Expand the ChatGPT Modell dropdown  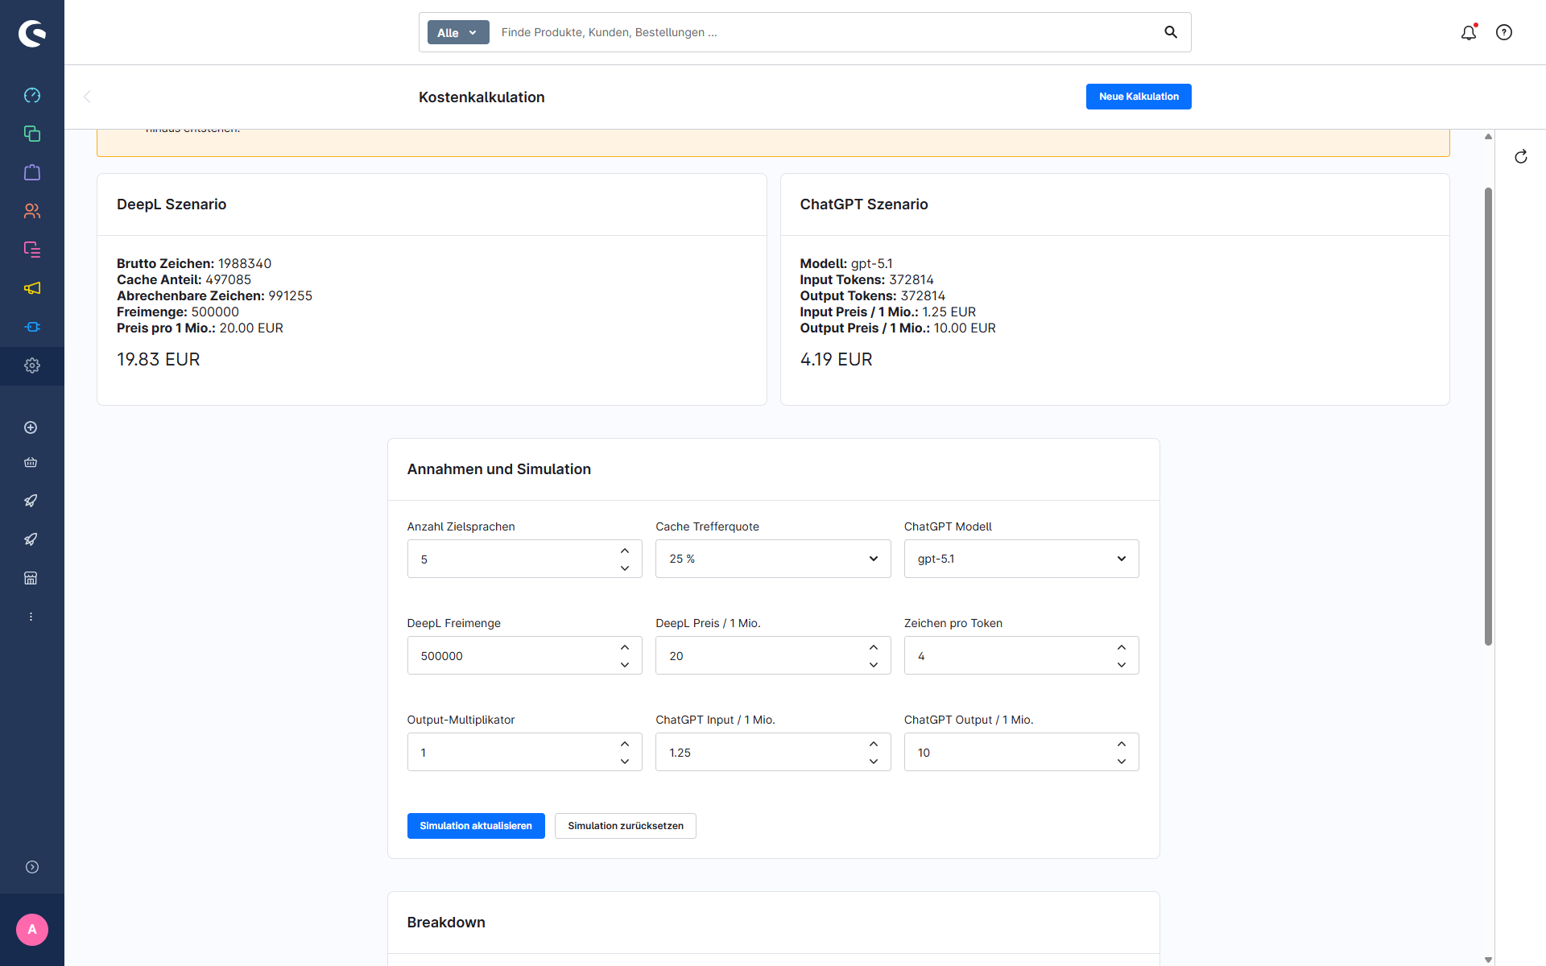1020,559
